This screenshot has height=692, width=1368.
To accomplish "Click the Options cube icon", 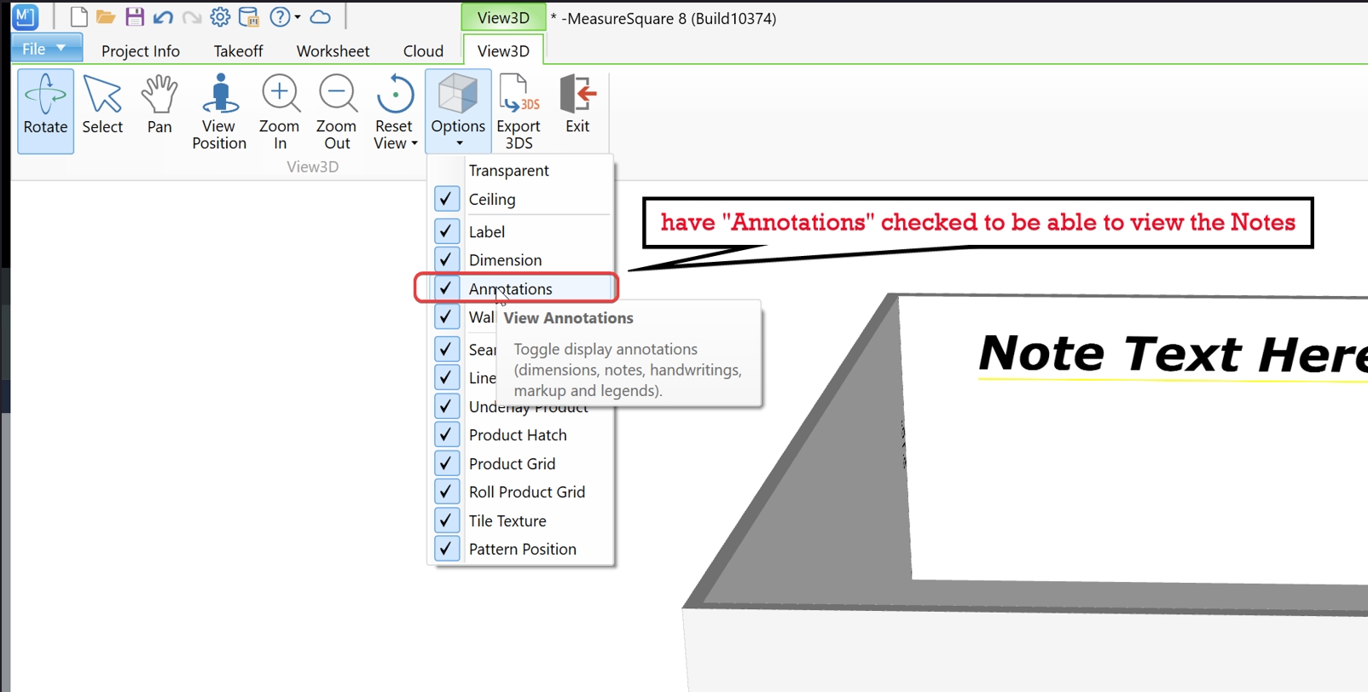I will pos(458,94).
